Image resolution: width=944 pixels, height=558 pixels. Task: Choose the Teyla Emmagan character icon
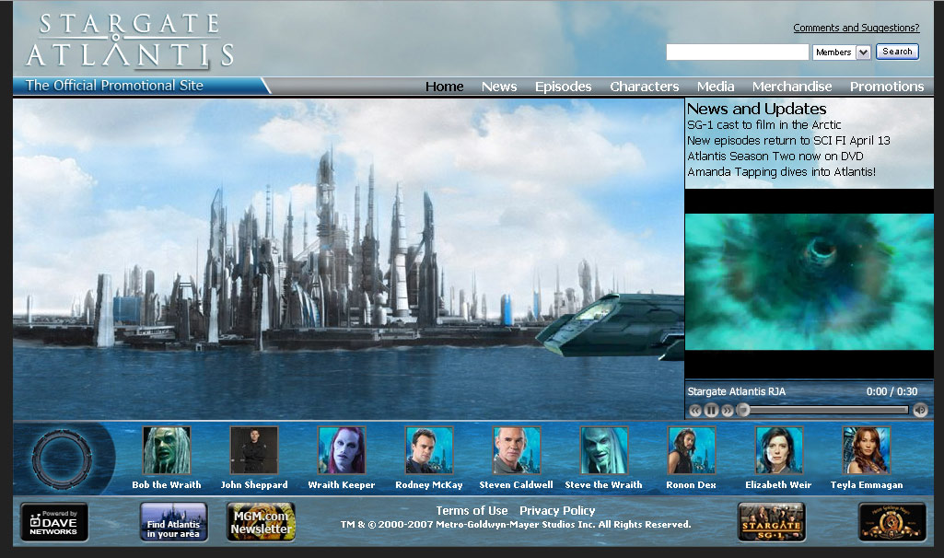tap(867, 451)
